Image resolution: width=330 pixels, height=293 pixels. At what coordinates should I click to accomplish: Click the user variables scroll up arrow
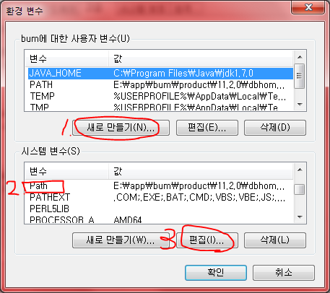pyautogui.click(x=300, y=57)
